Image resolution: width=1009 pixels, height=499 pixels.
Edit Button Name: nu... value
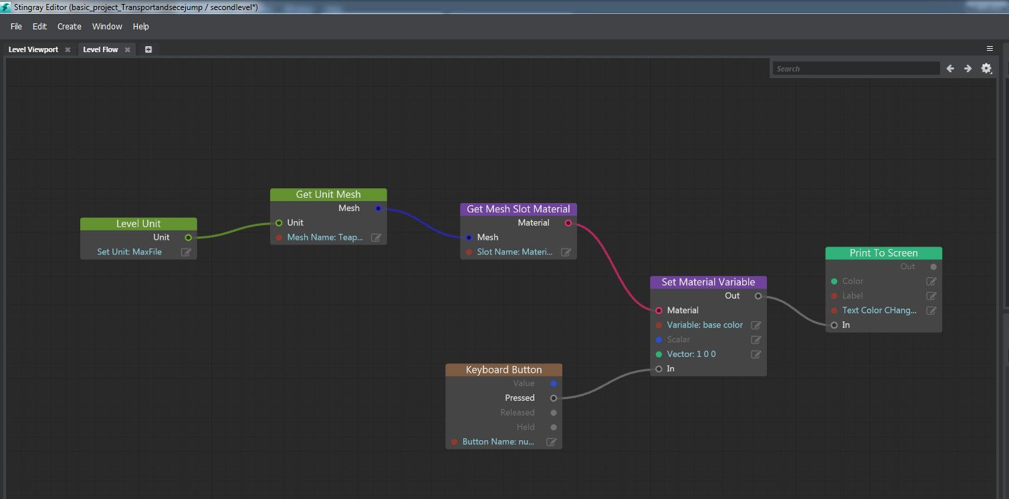551,442
